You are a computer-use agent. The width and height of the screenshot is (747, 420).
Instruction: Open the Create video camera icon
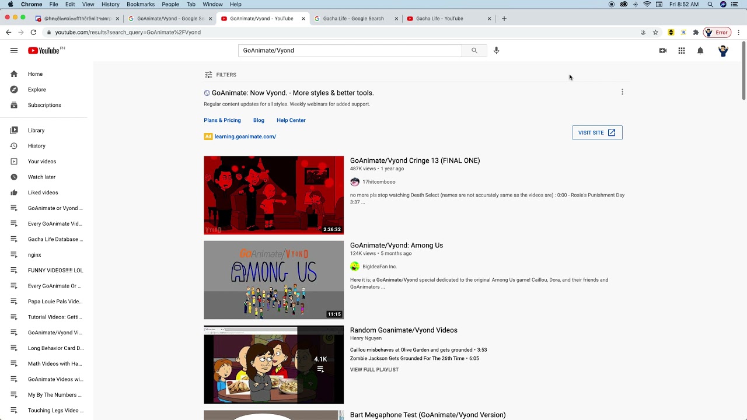pyautogui.click(x=663, y=51)
